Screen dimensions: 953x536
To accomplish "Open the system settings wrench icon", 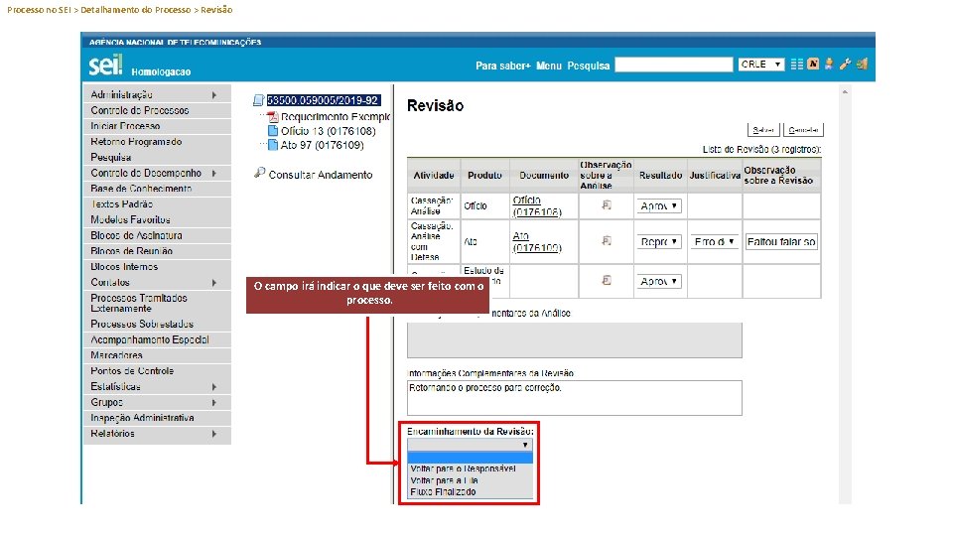I will [x=845, y=64].
